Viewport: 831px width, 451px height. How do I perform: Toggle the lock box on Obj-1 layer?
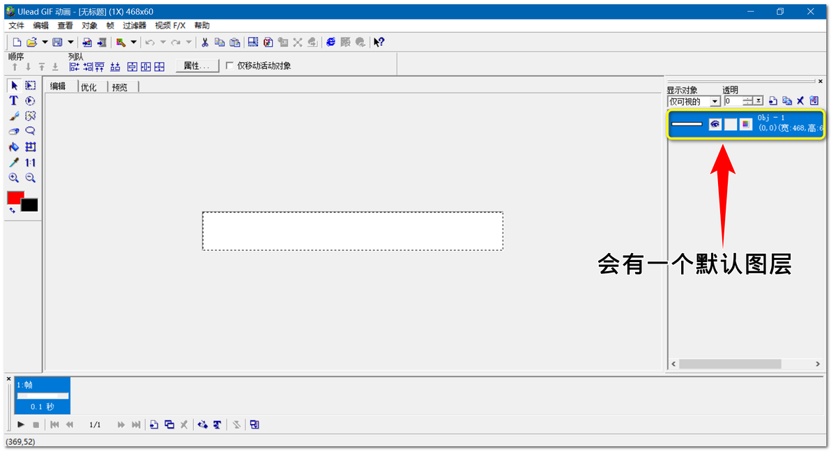731,124
